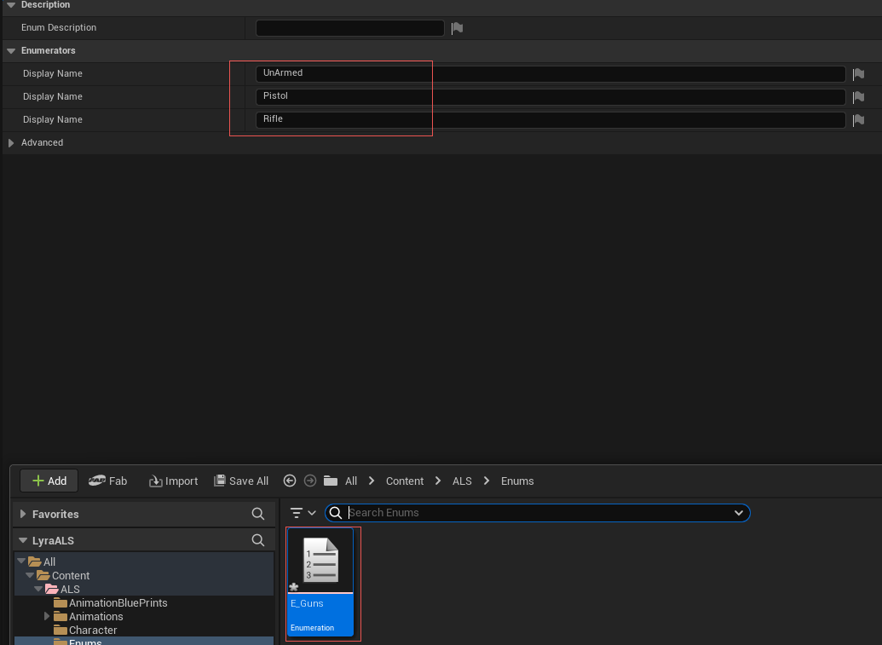Select the All breadcrumb
Viewport: 882px width, 645px height.
click(351, 481)
